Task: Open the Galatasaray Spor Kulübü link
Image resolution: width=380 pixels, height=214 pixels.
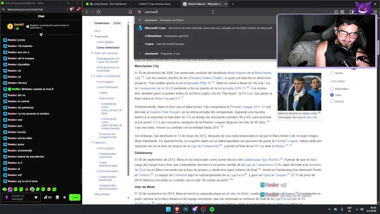Action: tap(261, 160)
